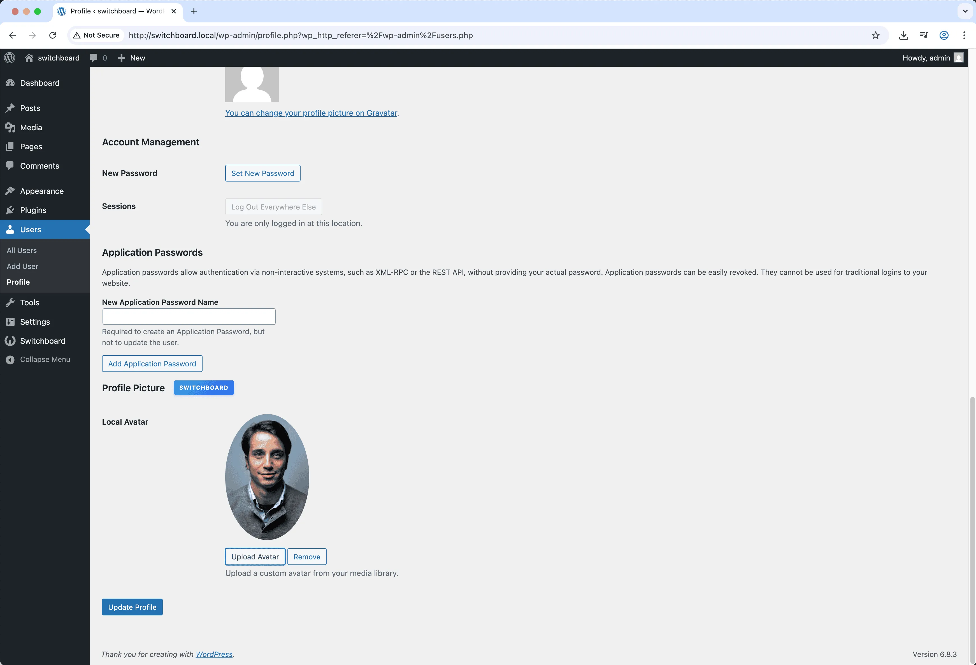Open the Gravatar profile picture link
This screenshot has width=976, height=665.
311,113
